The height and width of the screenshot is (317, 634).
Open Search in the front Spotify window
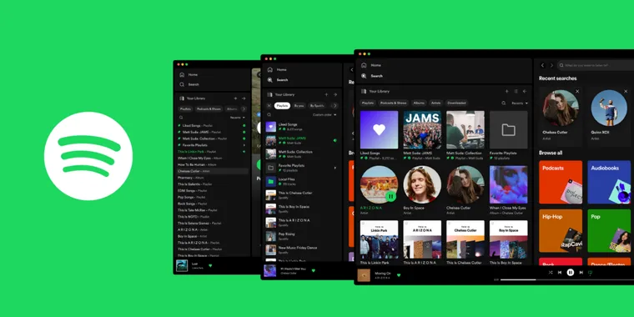371,76
